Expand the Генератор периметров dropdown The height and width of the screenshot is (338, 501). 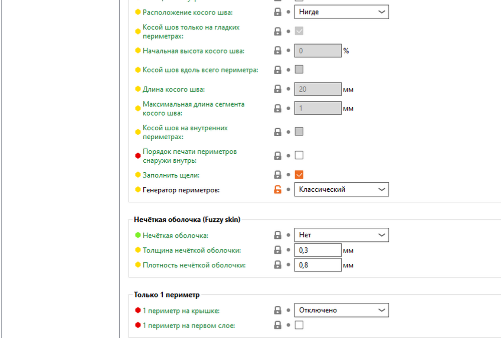pyautogui.click(x=341, y=189)
